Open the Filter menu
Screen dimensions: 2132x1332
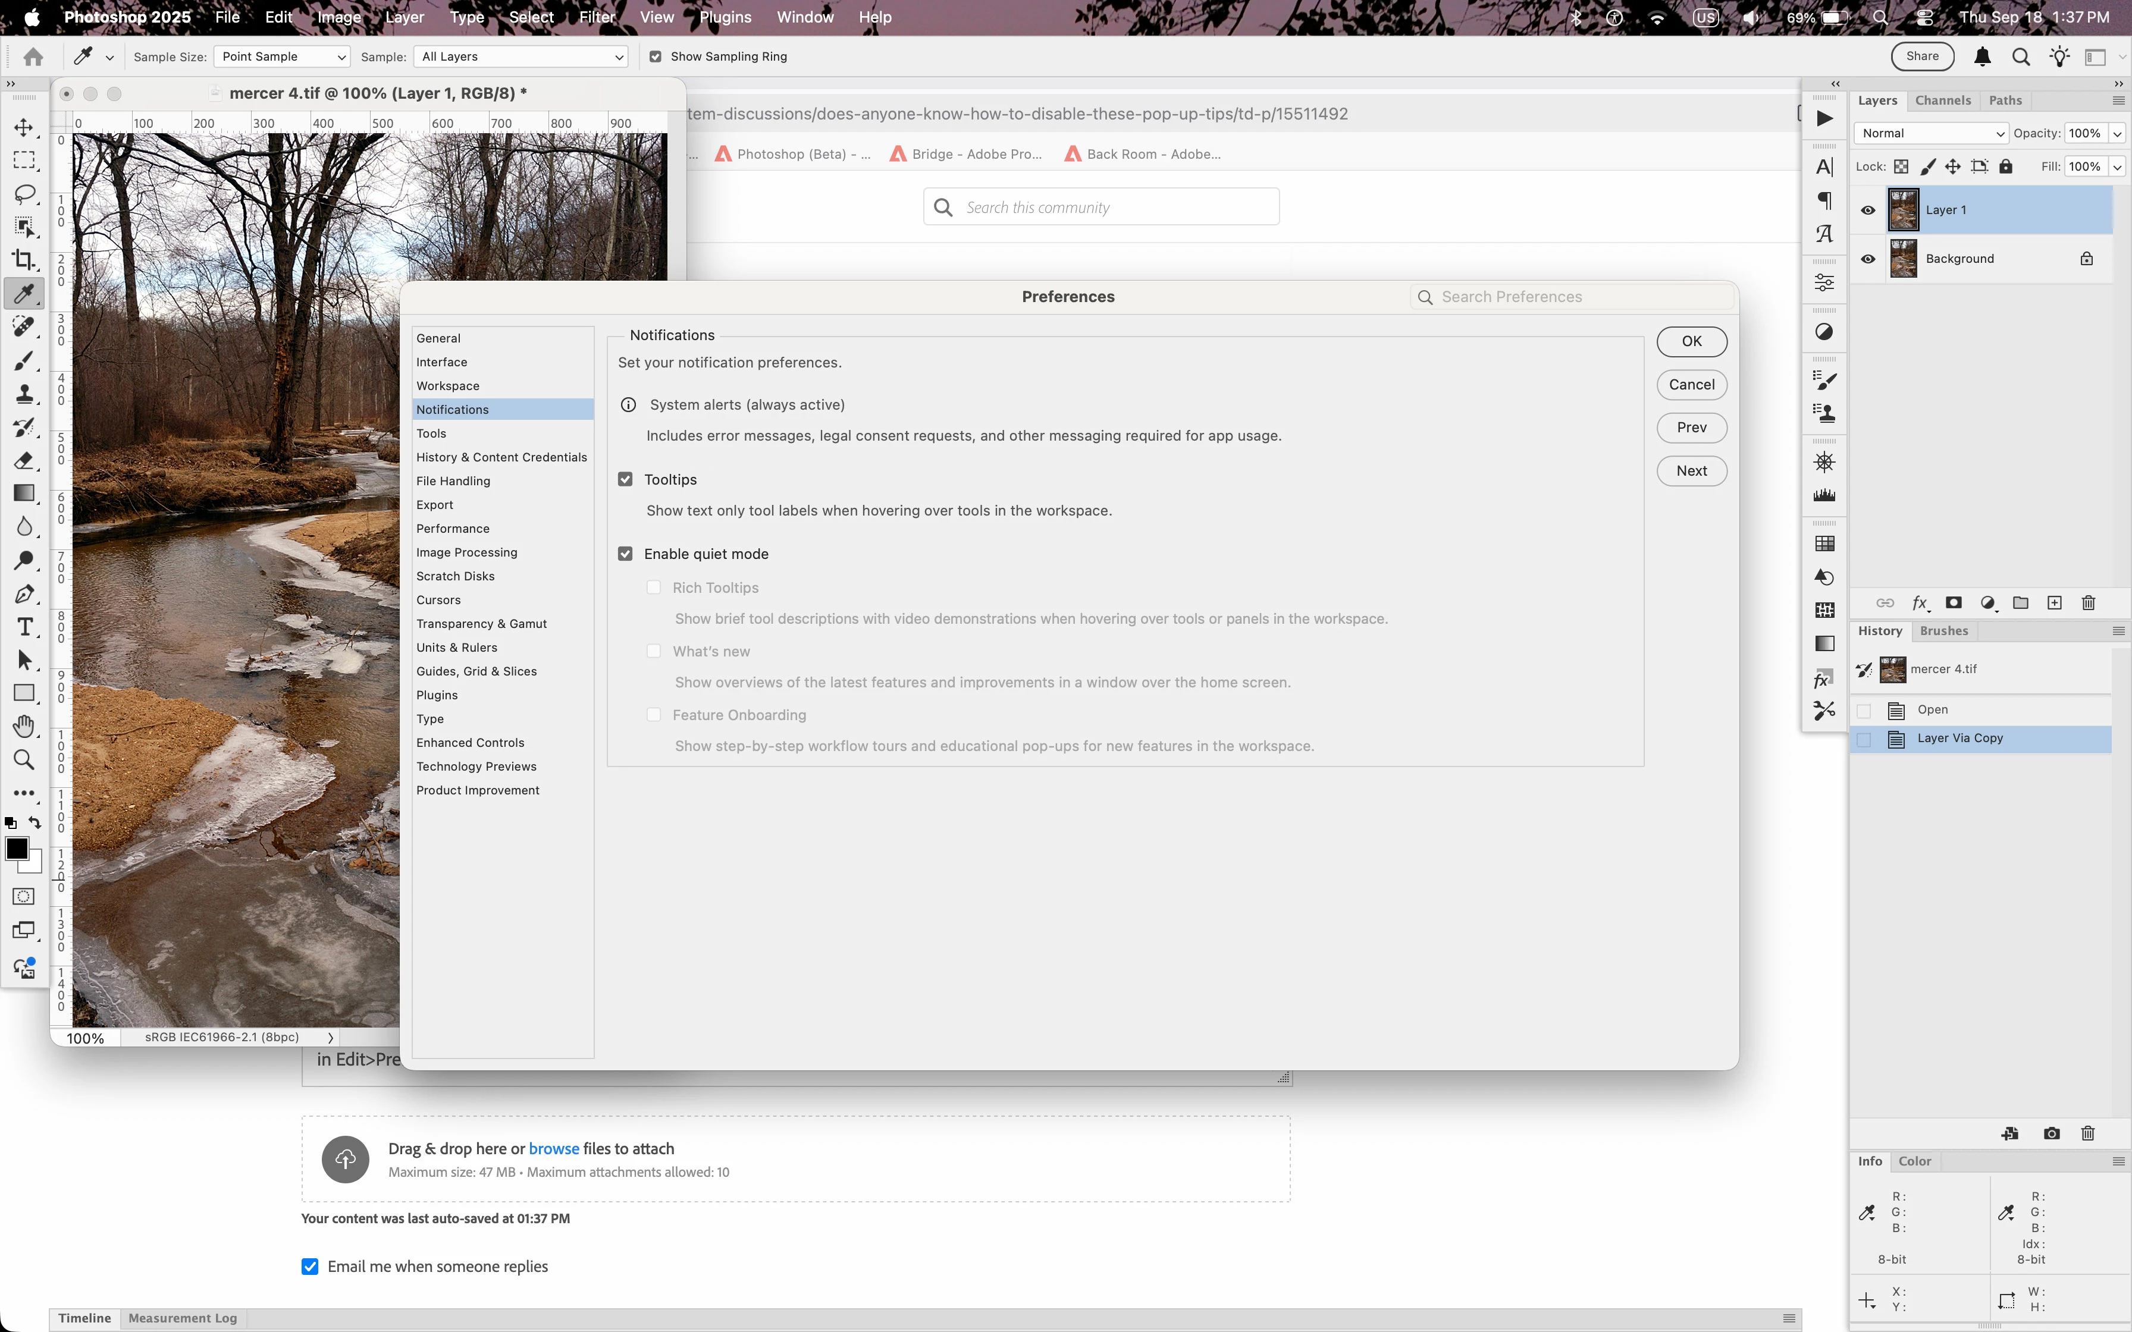[x=597, y=17]
